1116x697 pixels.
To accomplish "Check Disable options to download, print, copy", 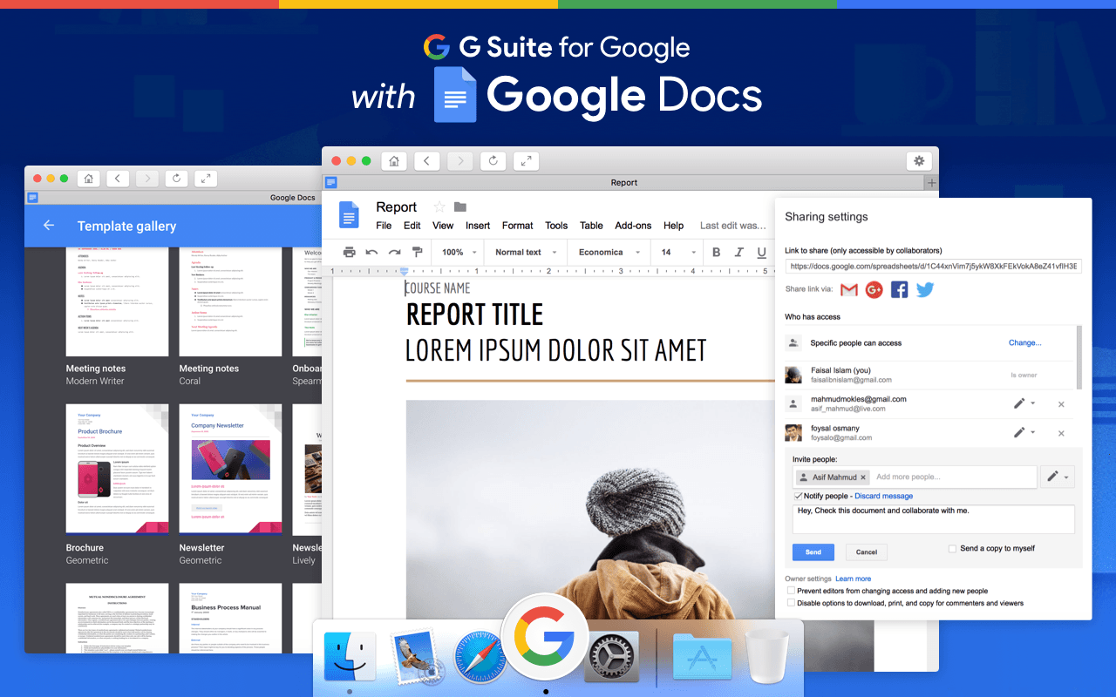I will coord(791,603).
